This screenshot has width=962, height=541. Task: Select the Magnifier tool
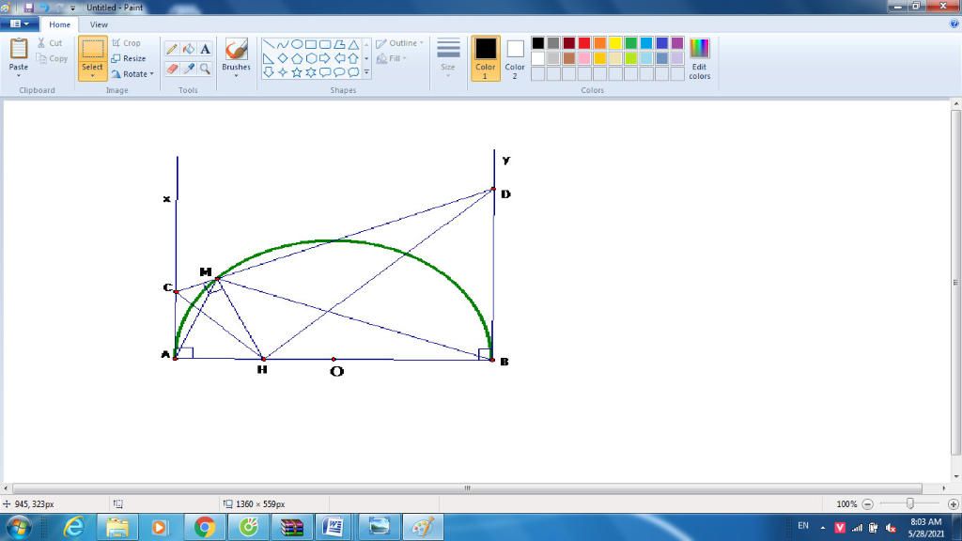tap(205, 69)
